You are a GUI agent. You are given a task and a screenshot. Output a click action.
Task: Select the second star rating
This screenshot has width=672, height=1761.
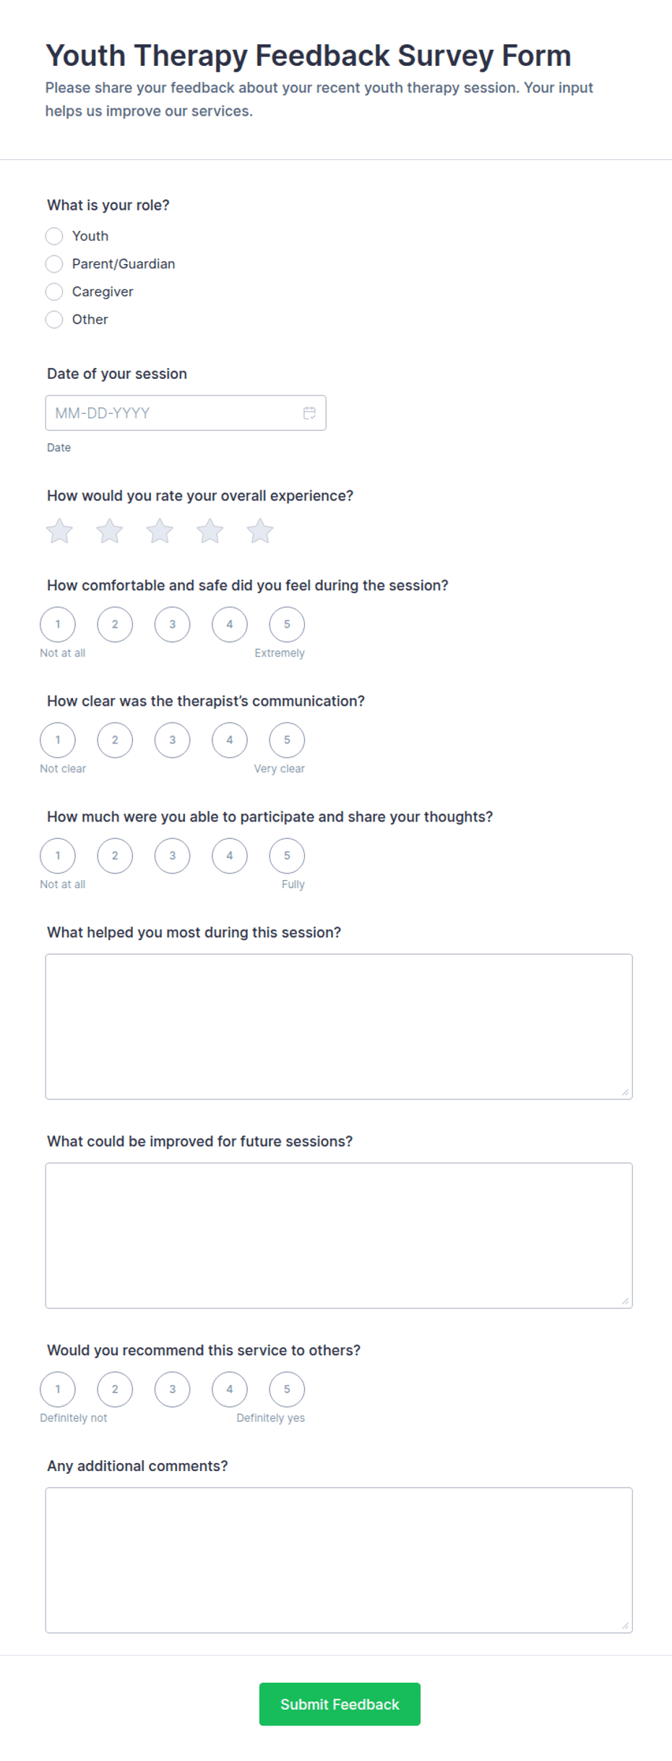tap(110, 532)
